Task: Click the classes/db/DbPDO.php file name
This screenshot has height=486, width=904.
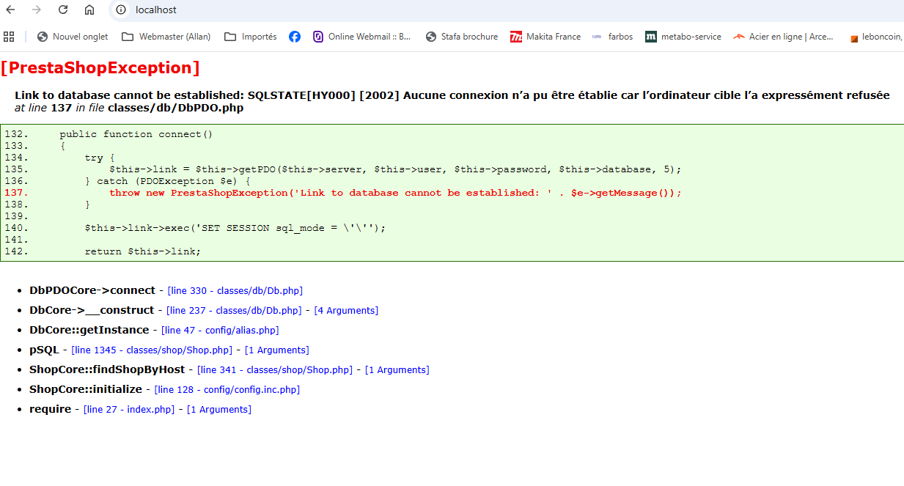Action: pyautogui.click(x=175, y=108)
